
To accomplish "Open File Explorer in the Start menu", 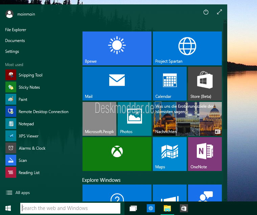I will point(16,30).
